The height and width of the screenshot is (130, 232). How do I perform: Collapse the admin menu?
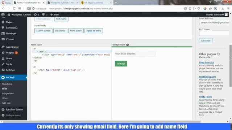[x=13, y=115]
